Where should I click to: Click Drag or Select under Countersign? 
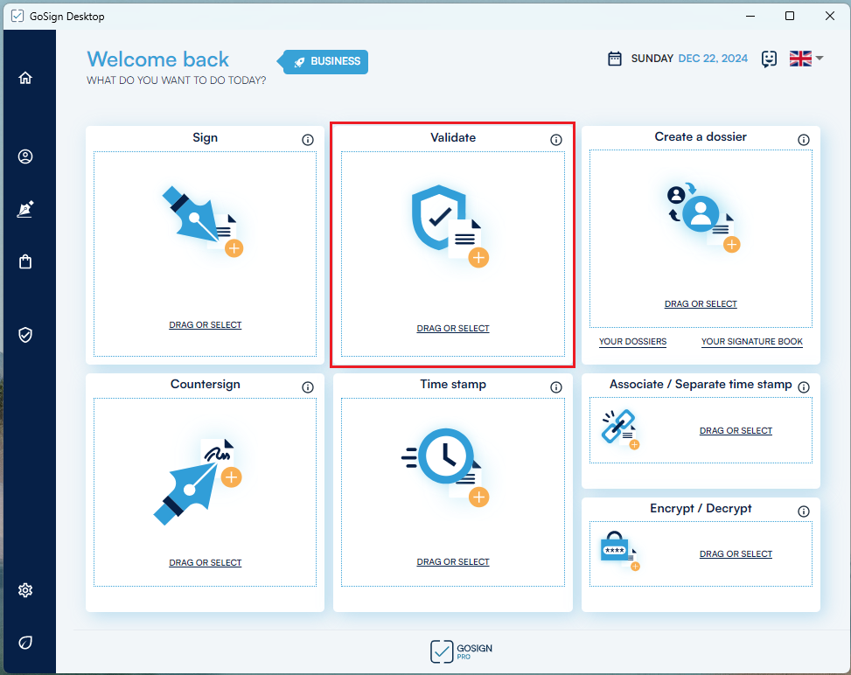coord(206,563)
